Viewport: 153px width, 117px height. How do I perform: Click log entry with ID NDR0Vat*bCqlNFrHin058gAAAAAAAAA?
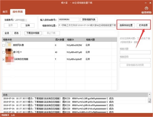(x=58, y=105)
